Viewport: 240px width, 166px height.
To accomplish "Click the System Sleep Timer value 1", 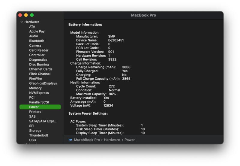I will [142, 125].
